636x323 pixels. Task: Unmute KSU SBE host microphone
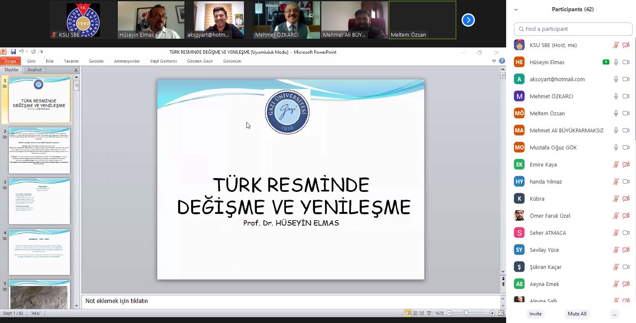616,45
